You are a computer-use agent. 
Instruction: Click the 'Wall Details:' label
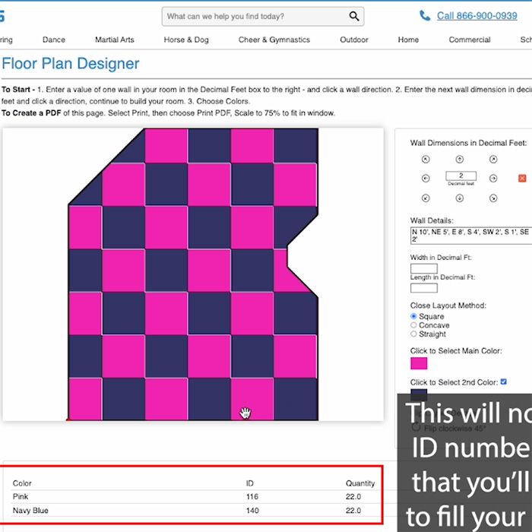pos(432,220)
